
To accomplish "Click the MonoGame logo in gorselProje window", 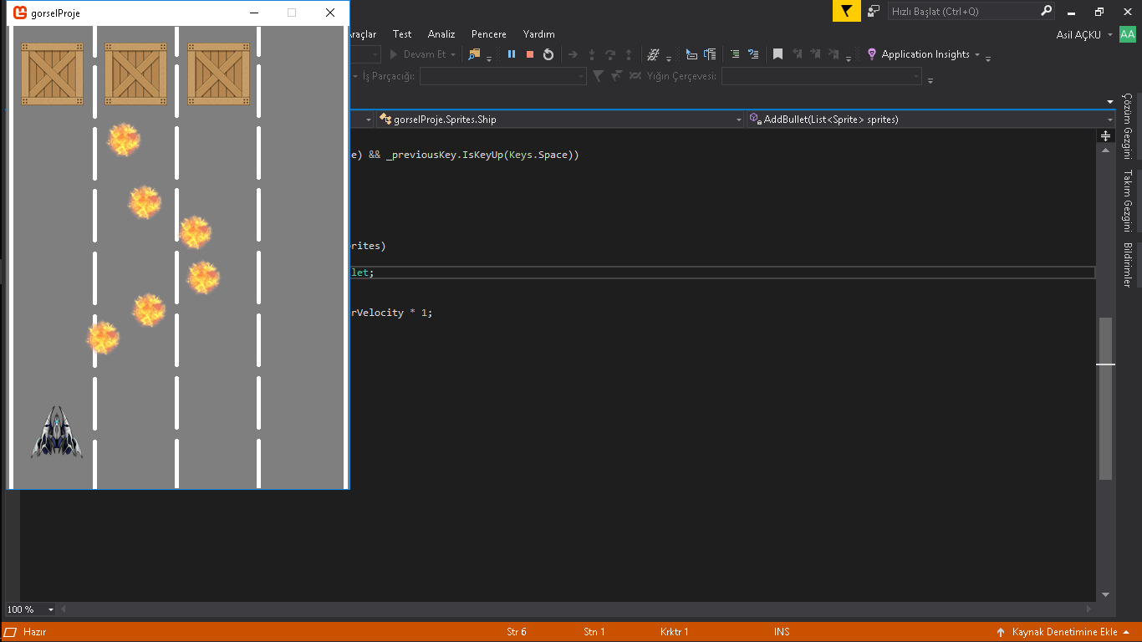I will point(20,13).
